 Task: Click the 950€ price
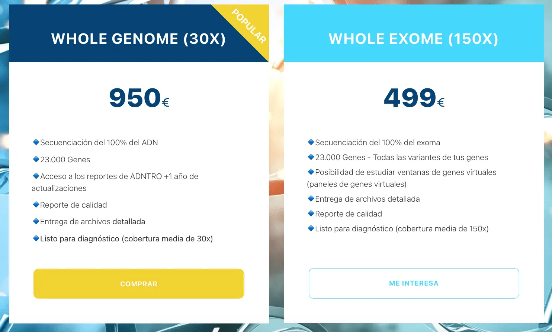coord(139,98)
